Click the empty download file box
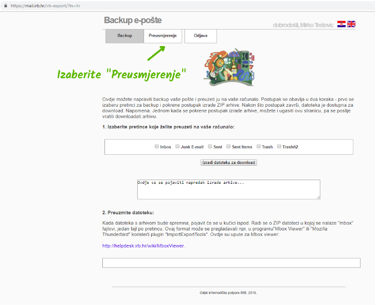 point(231,263)
